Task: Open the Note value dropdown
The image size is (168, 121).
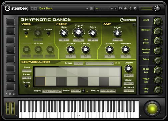Action: pyautogui.click(x=76, y=91)
